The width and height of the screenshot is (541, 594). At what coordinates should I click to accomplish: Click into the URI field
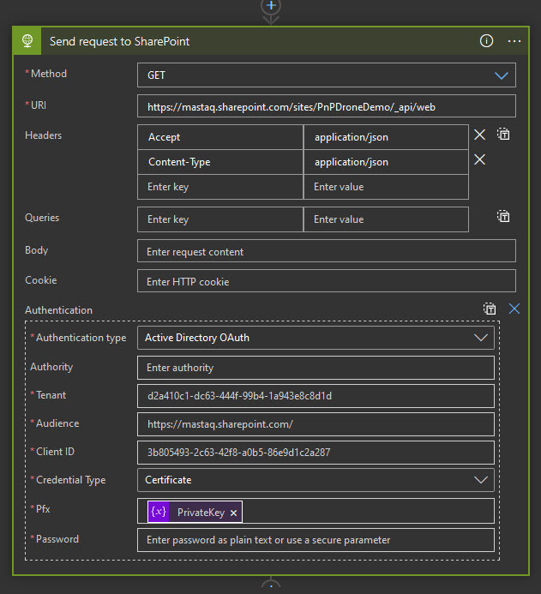[x=326, y=105]
